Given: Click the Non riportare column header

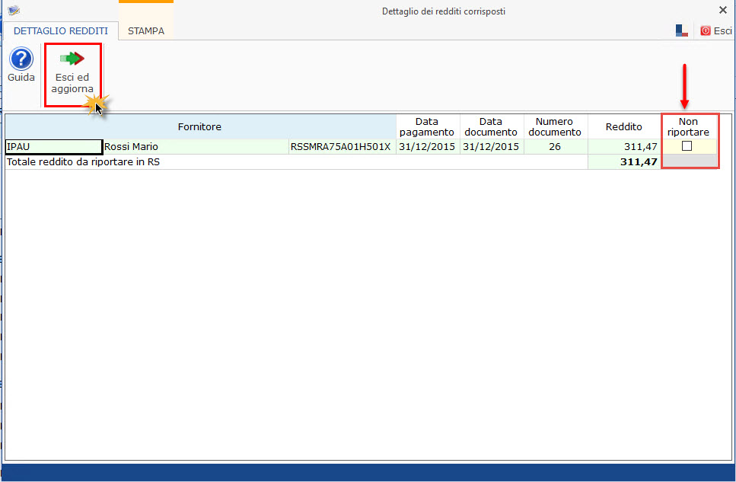Looking at the screenshot, I should click(688, 126).
